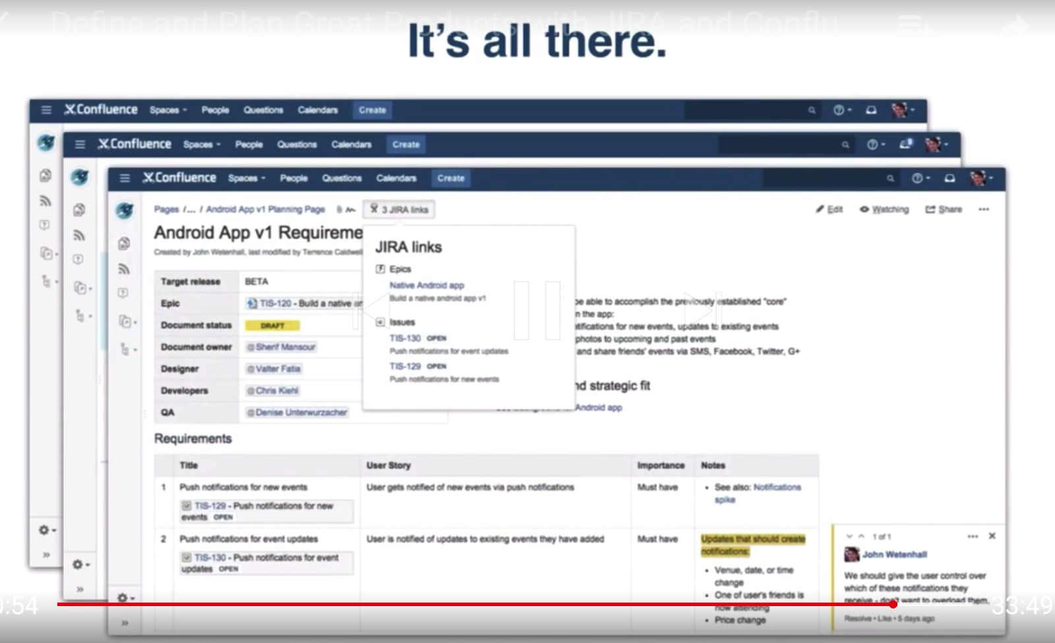The width and height of the screenshot is (1055, 643).
Task: Click the search icon in the front window
Action: pyautogui.click(x=890, y=178)
